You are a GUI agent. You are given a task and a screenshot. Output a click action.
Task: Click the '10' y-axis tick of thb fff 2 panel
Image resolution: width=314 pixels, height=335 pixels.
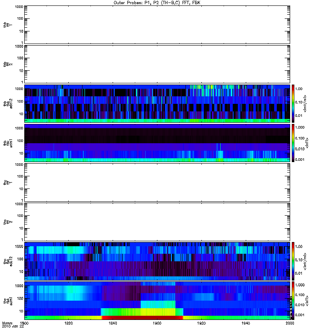21,71
